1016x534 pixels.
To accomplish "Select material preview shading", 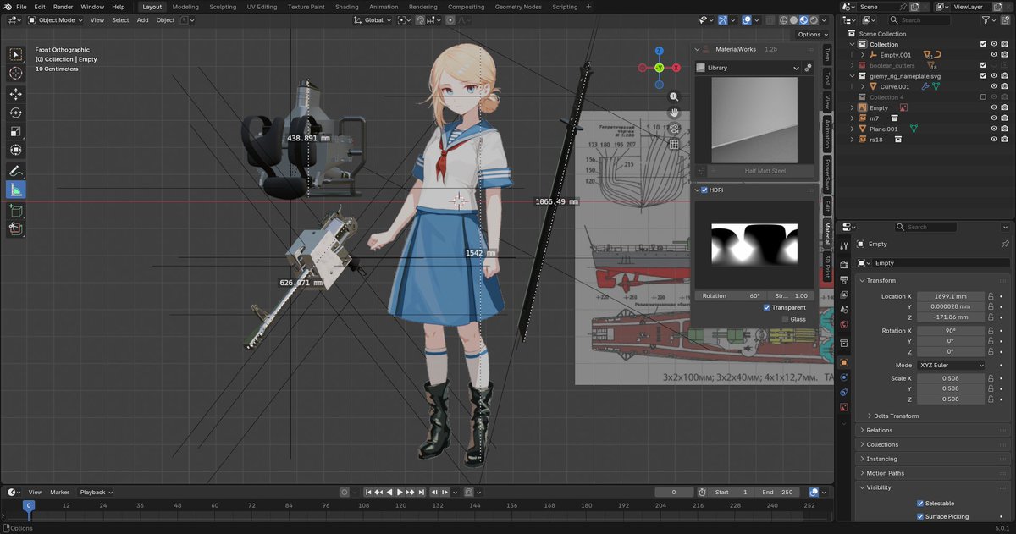I will (803, 19).
